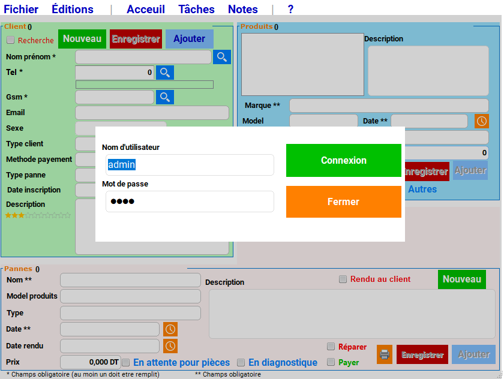Screen dimensions: 504x379
Task: Enable the Réparer checkbox
Action: coord(331,346)
